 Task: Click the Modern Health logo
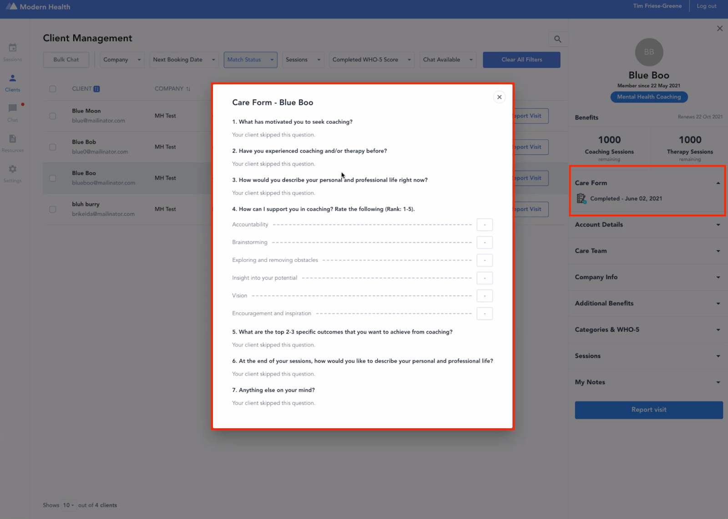pos(38,6)
